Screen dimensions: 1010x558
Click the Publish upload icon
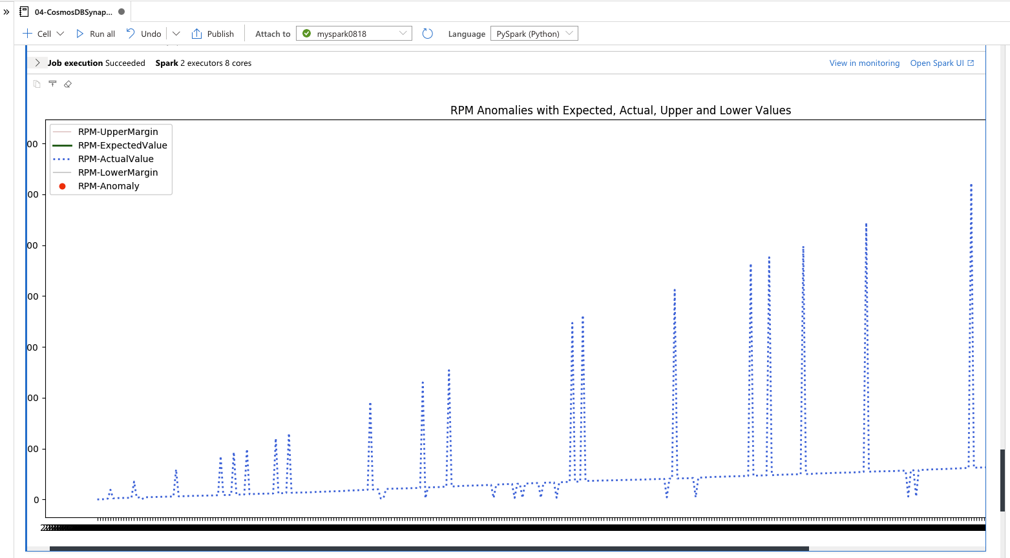[196, 34]
